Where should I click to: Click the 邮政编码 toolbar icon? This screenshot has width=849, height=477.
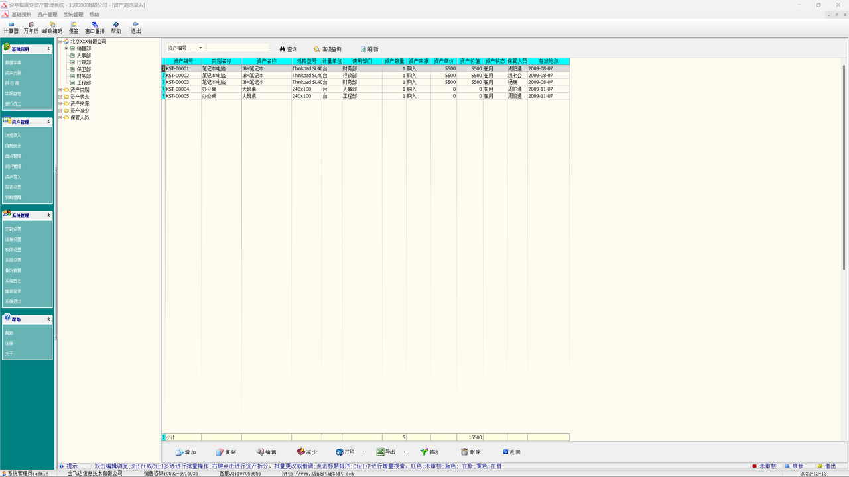tap(52, 28)
